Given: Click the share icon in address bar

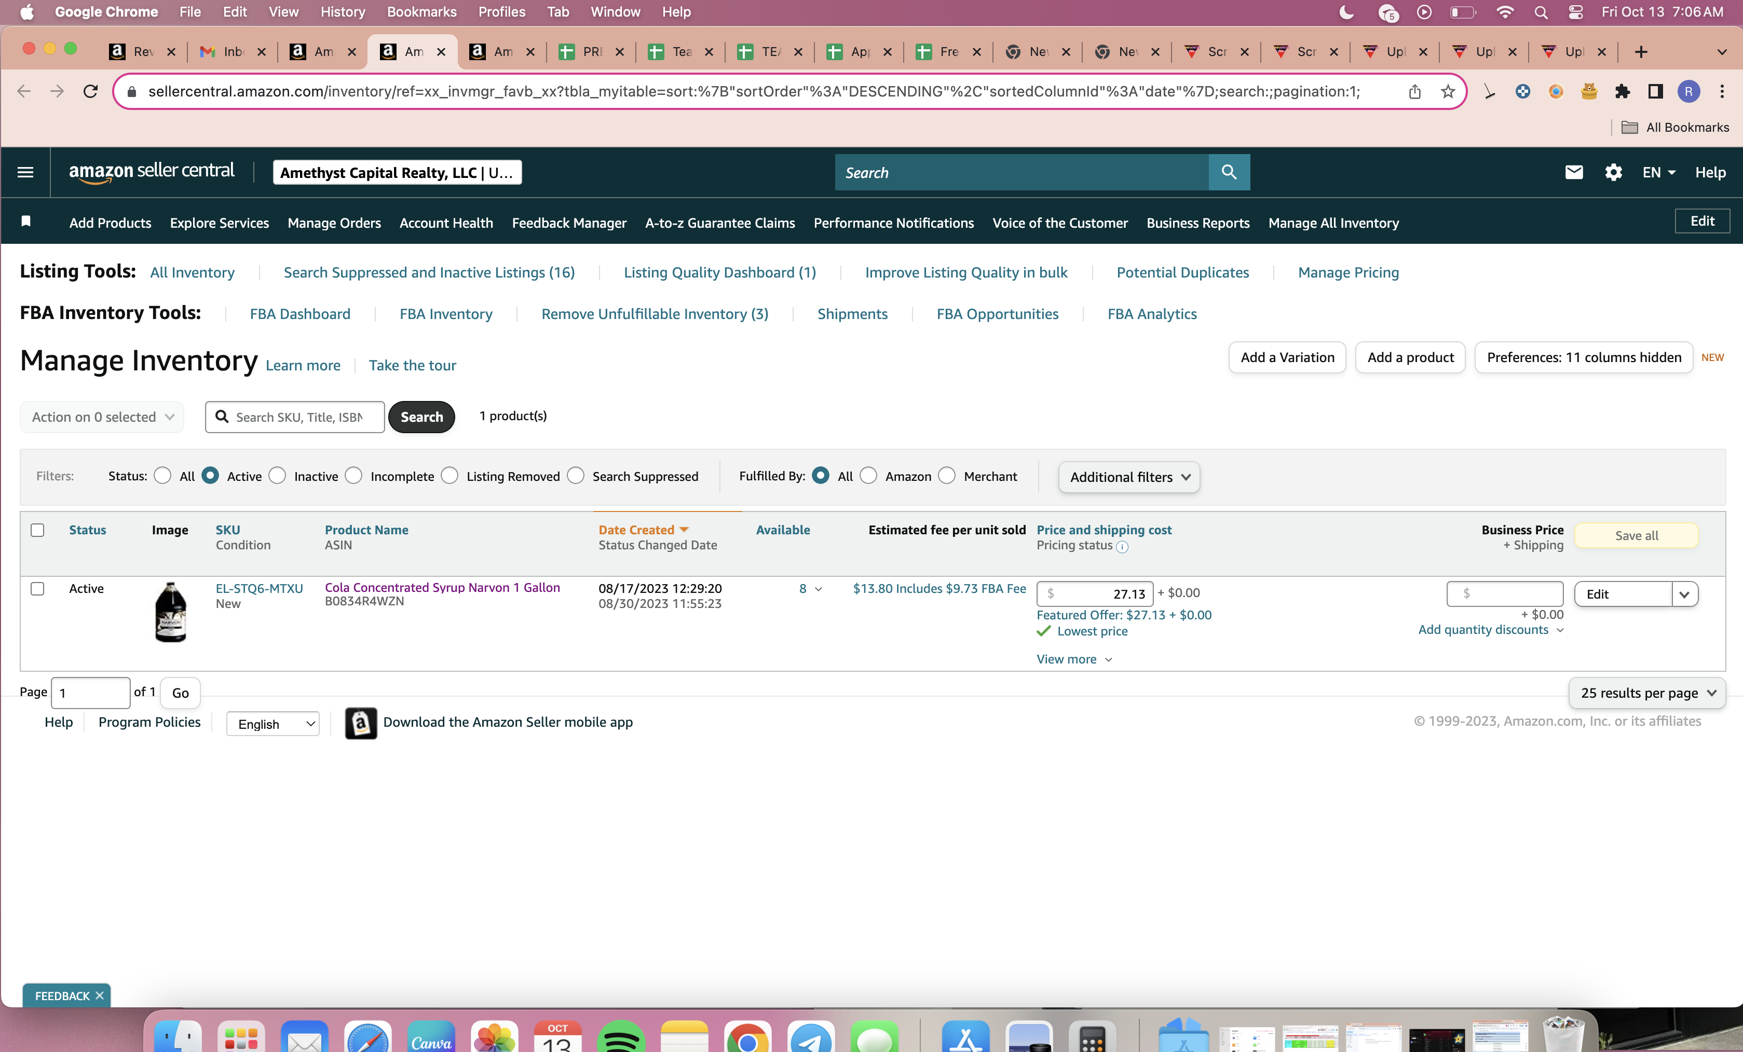Looking at the screenshot, I should (x=1414, y=91).
